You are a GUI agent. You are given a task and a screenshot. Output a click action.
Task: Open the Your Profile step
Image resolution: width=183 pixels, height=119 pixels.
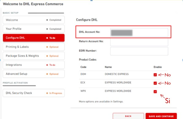[34, 29]
